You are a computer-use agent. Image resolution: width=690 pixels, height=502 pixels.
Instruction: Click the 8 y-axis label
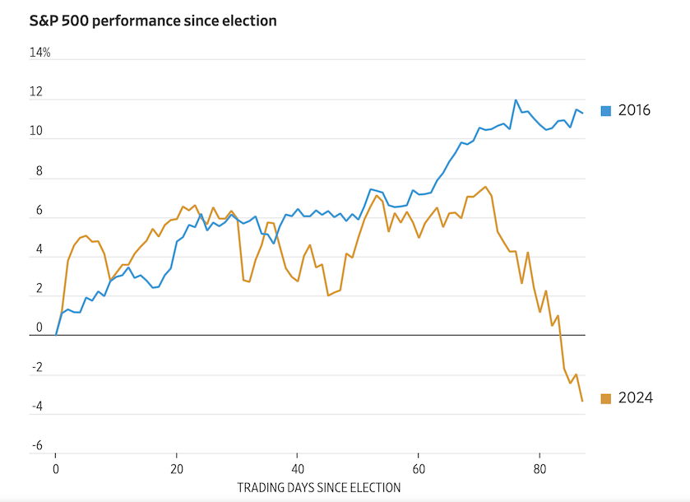pos(38,171)
